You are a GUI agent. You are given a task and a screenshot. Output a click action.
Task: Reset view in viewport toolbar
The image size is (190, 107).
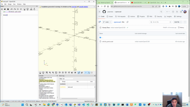tap(56, 73)
